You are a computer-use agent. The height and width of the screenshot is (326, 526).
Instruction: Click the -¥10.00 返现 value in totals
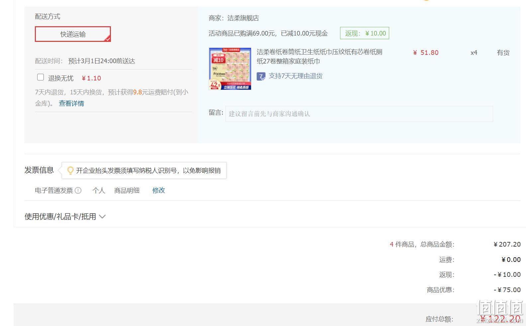[x=507, y=274]
